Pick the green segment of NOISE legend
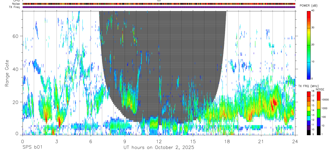The height and width of the screenshot is (153, 332). pyautogui.click(x=319, y=113)
